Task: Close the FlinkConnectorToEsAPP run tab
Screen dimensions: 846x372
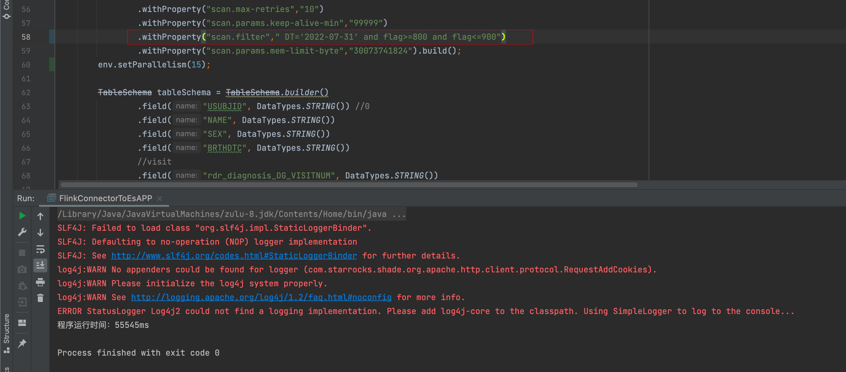Action: [159, 199]
